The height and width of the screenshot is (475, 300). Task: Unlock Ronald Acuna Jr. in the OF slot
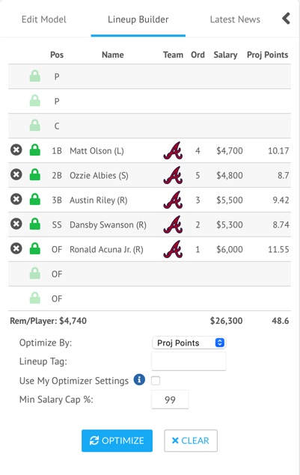click(x=35, y=248)
